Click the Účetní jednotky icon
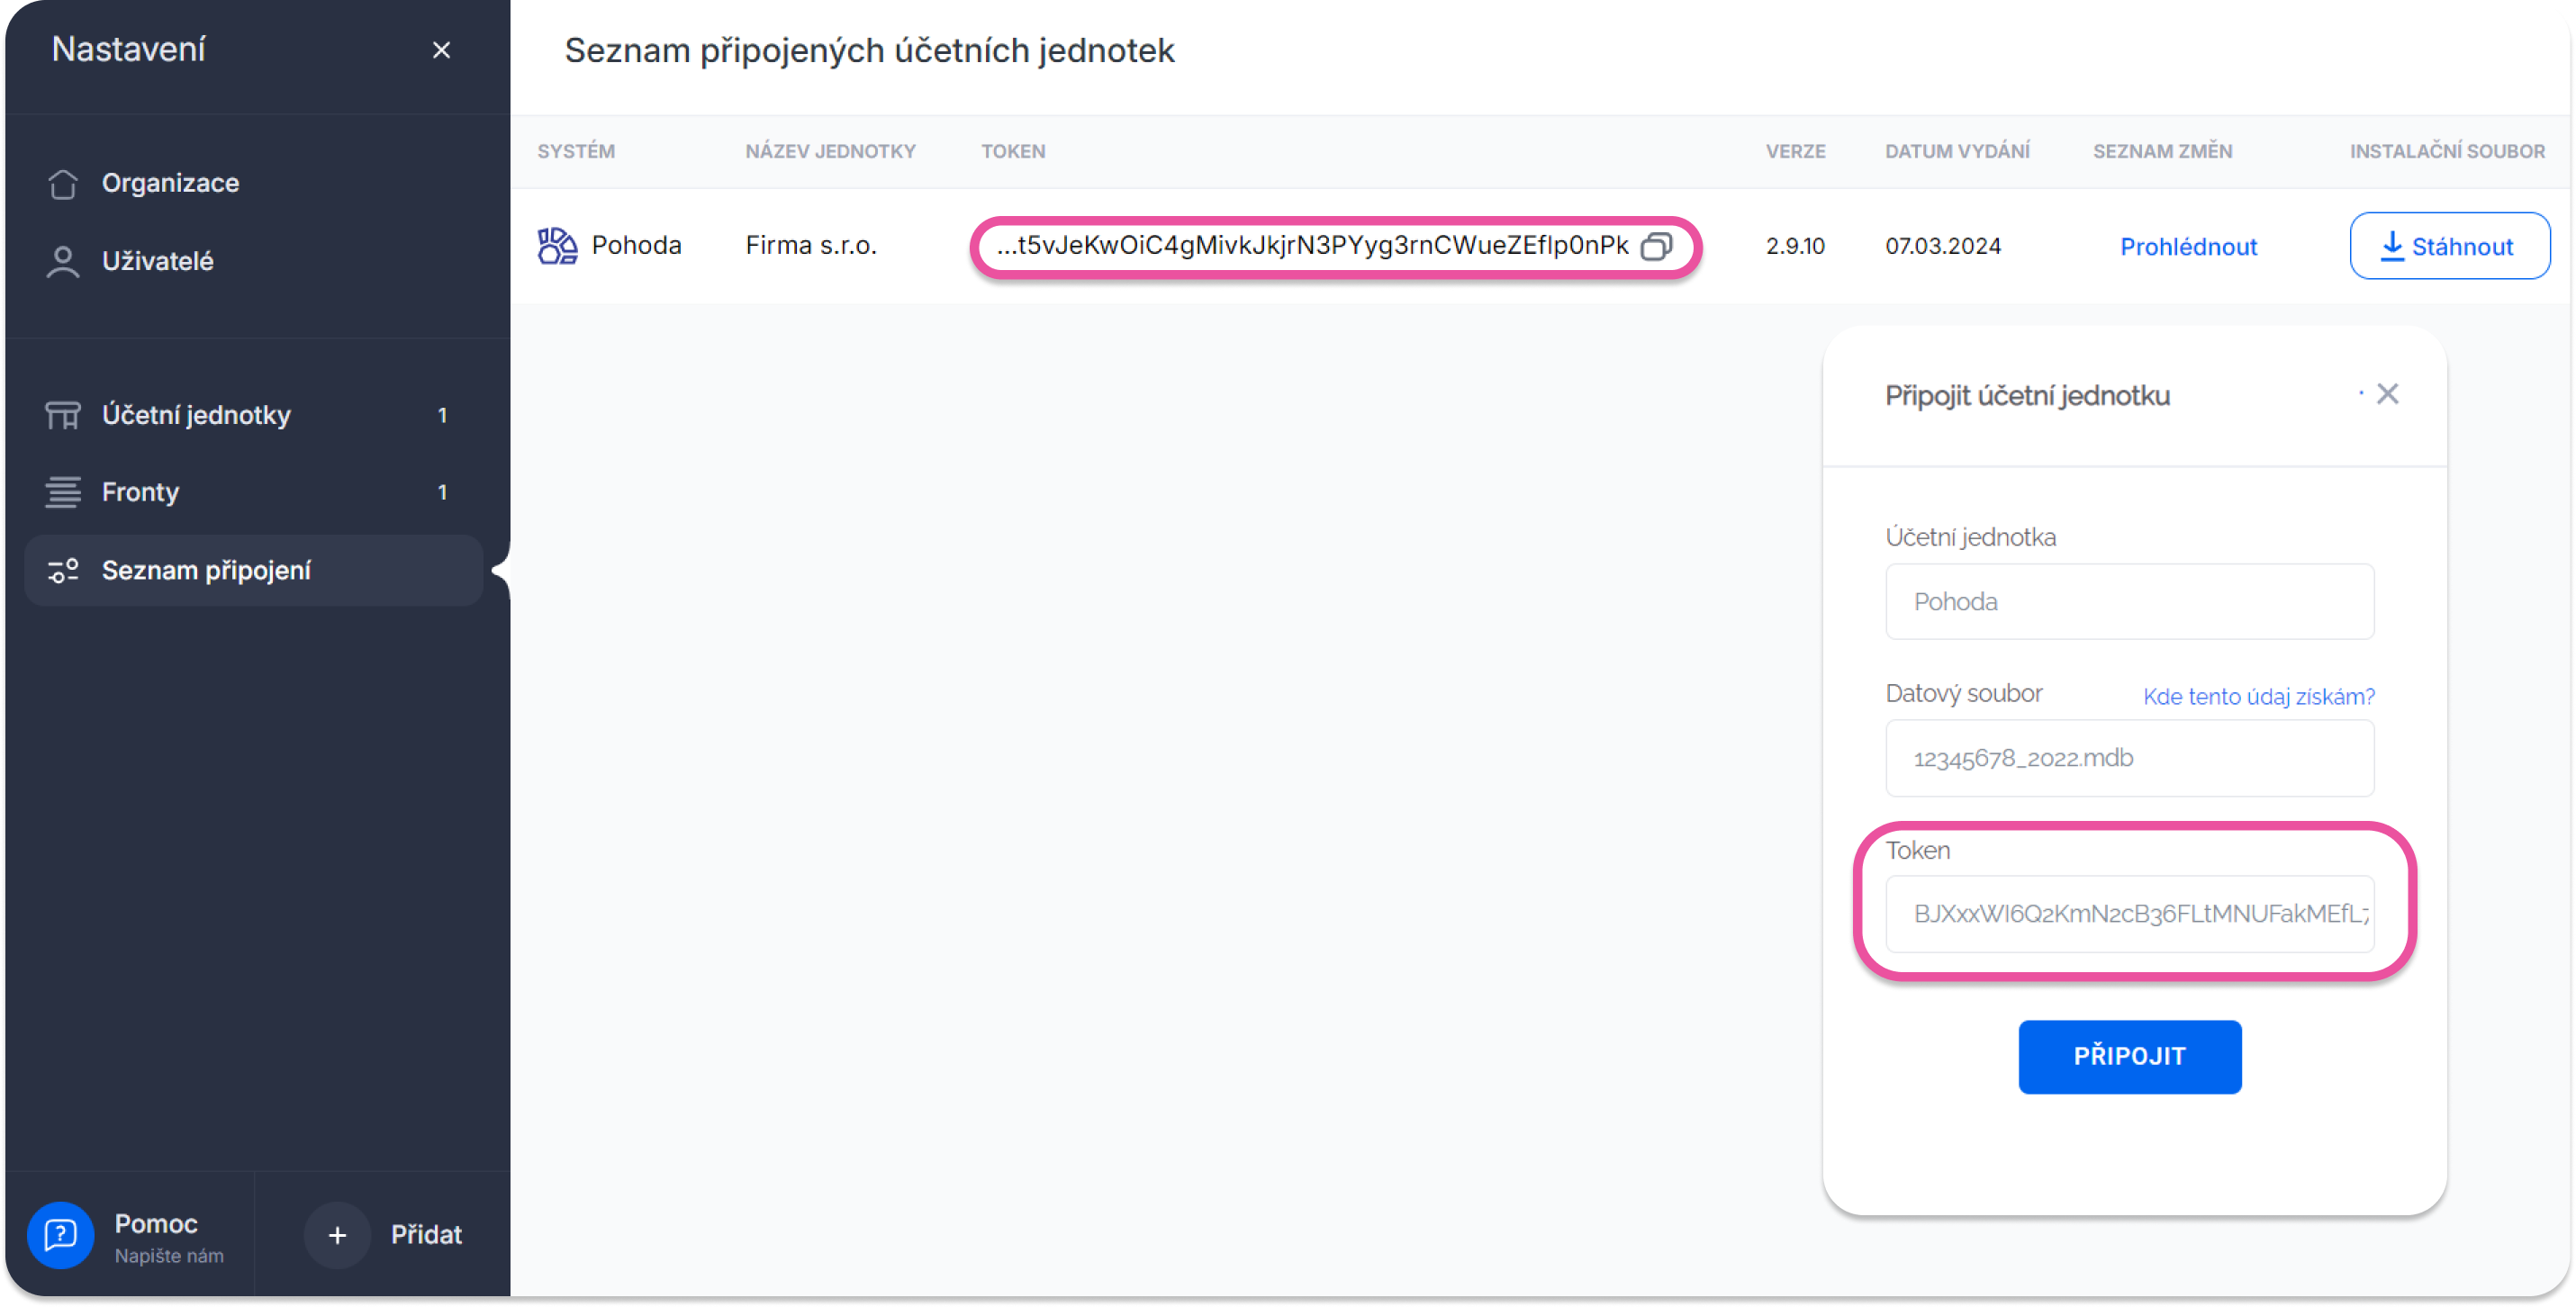Image resolution: width=2576 pixels, height=1307 pixels. tap(63, 415)
